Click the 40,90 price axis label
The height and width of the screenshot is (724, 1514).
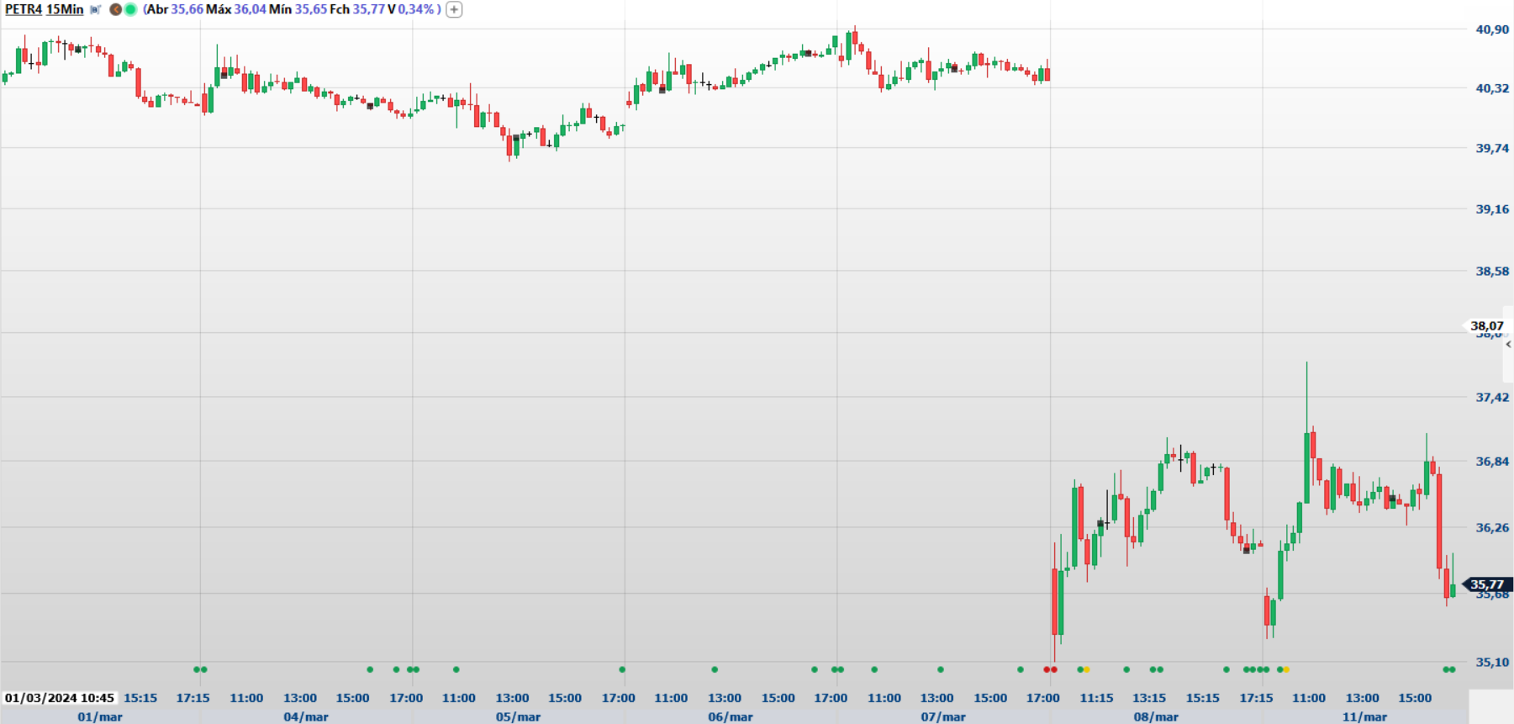[1492, 29]
